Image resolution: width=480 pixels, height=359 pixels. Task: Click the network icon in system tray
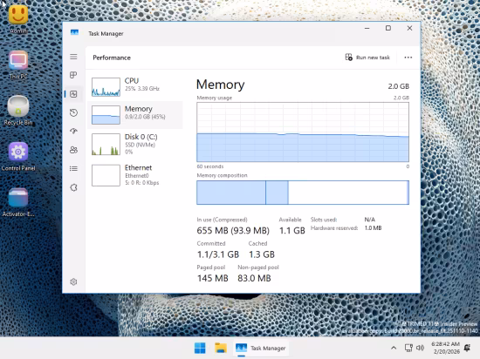tap(408, 348)
